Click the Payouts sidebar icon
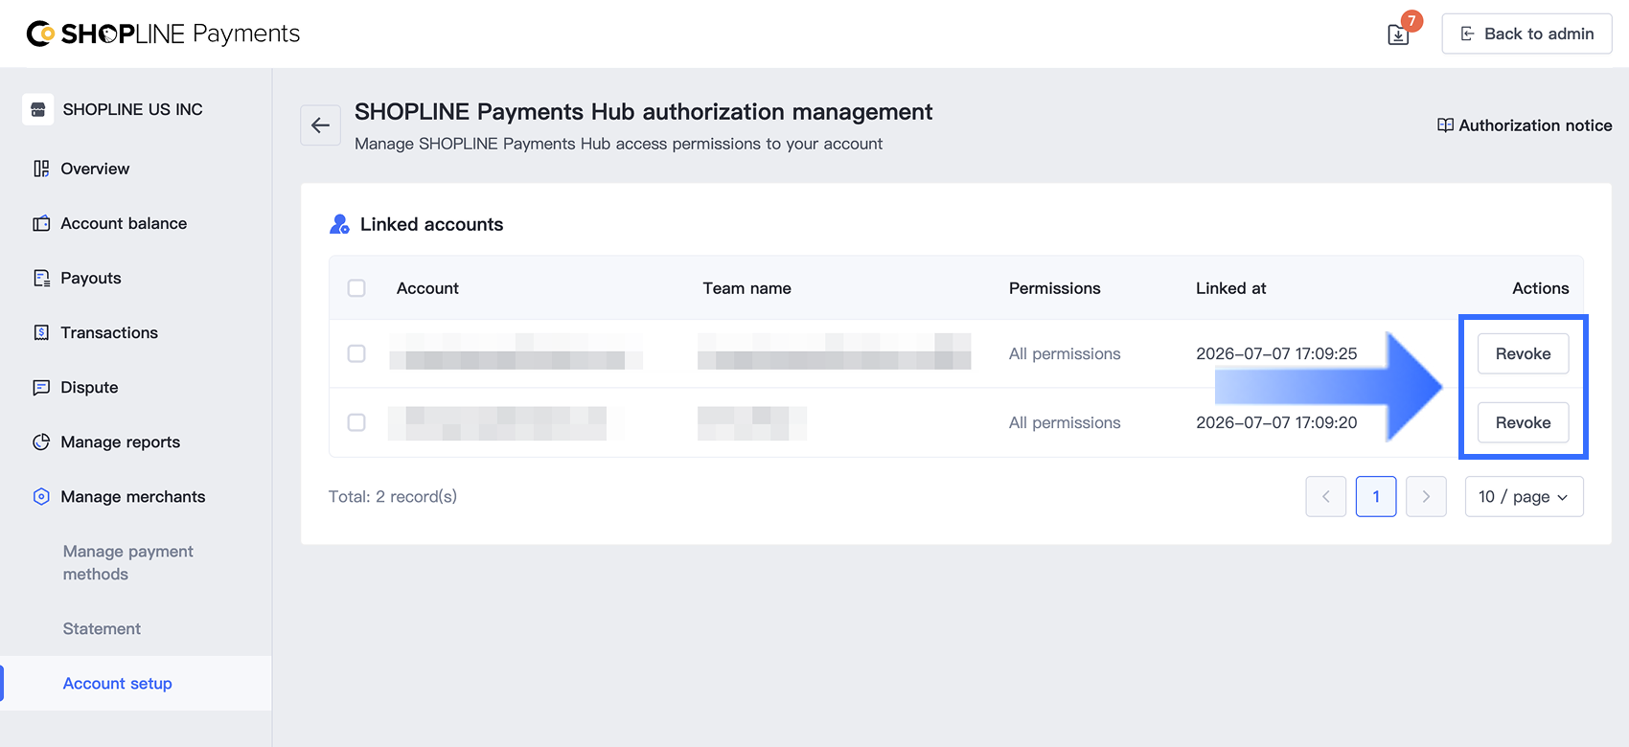Viewport: 1629px width, 747px height. click(x=41, y=278)
